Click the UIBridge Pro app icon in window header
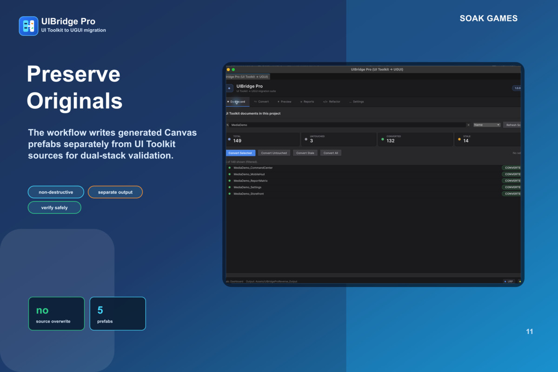 (229, 88)
